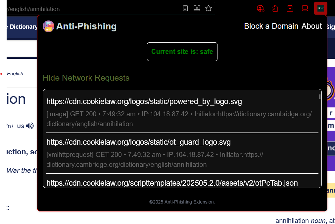Image resolution: width=335 pixels, height=224 pixels.
Task: Collapse the Hide Network Requests section
Action: tap(86, 78)
